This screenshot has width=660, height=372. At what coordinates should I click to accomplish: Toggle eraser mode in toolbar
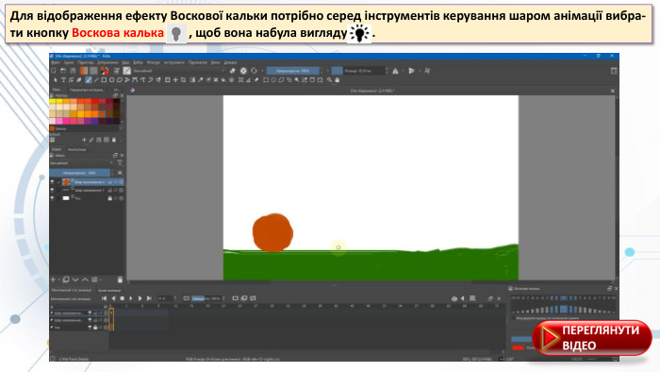pos(232,71)
